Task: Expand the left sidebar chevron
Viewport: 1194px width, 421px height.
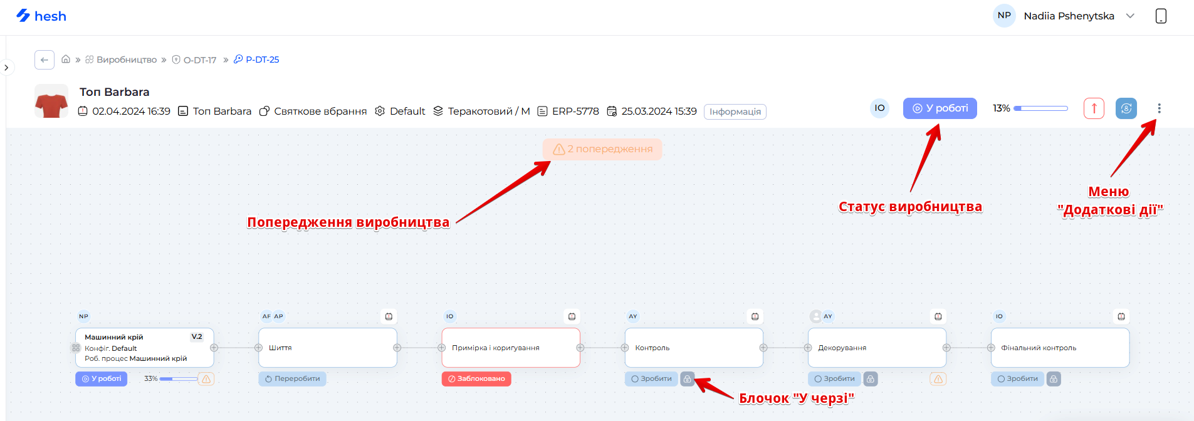Action: [6, 68]
